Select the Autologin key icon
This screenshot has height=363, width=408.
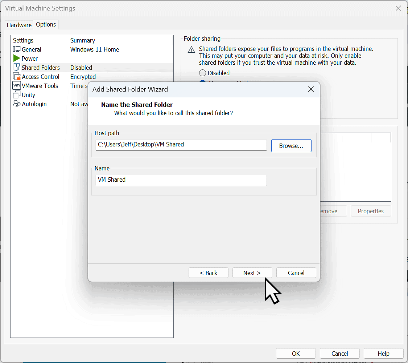click(x=16, y=104)
